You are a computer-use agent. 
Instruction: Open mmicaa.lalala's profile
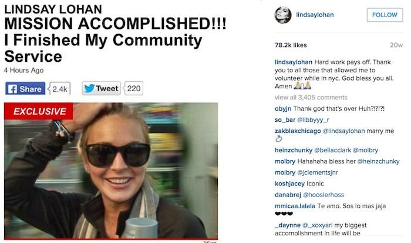tap(295, 206)
